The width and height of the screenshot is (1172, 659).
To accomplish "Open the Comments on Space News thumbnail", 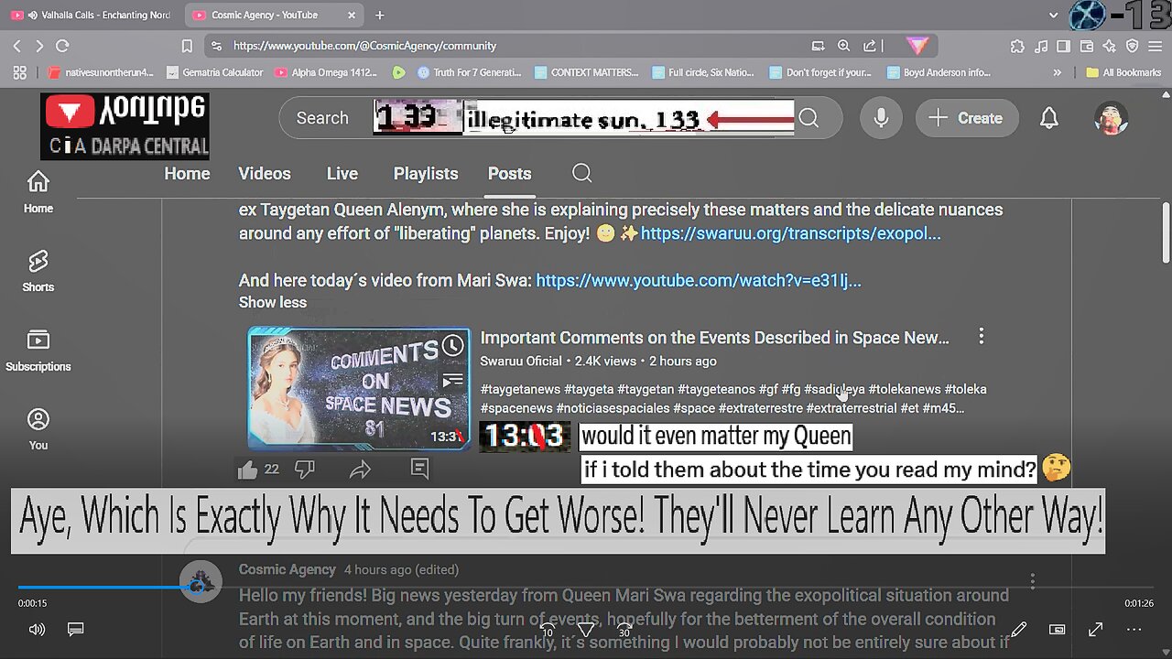I will point(359,389).
